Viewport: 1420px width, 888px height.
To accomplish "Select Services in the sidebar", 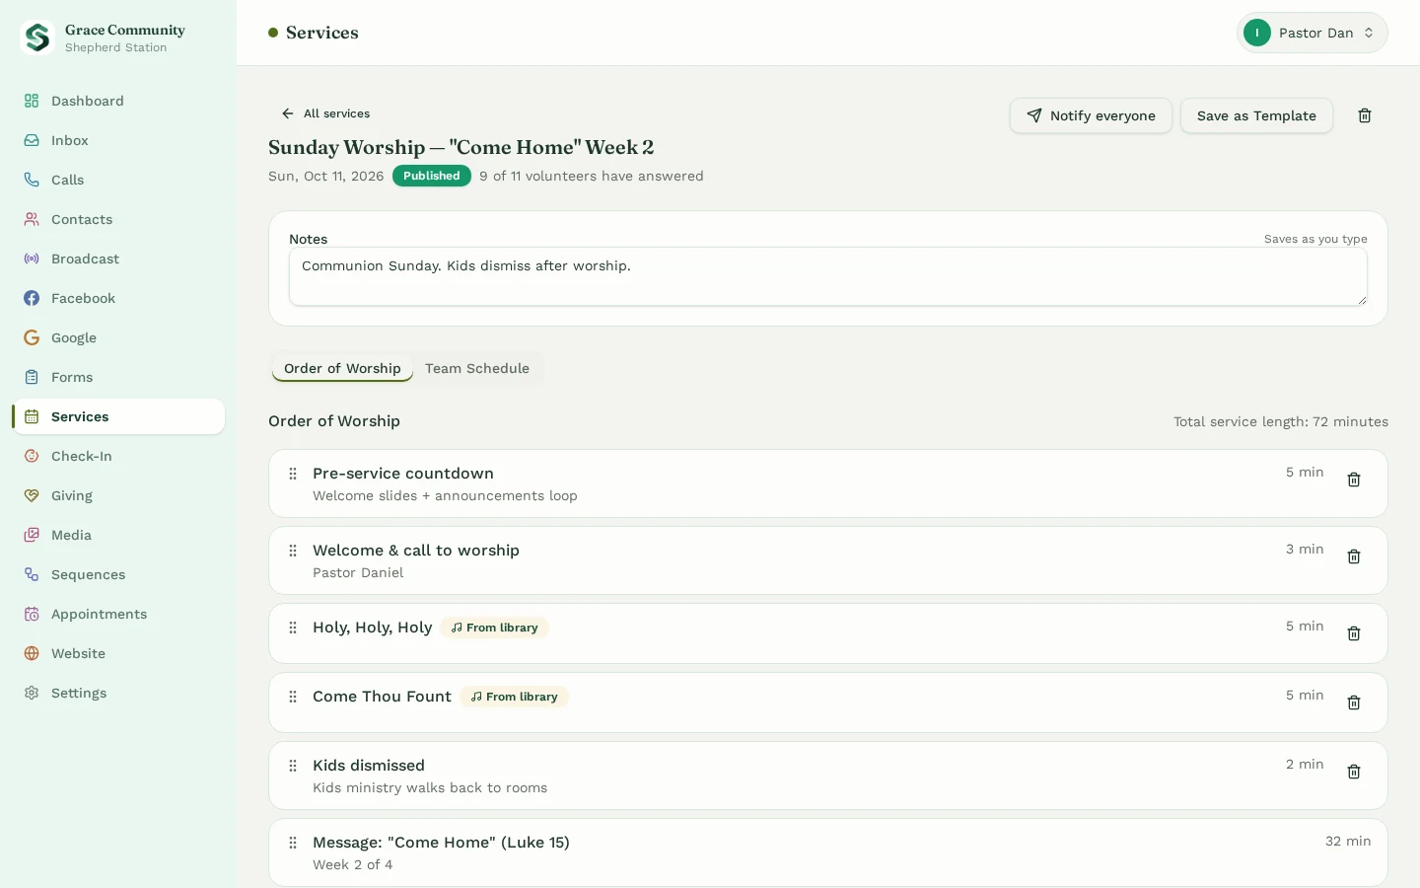I will 118,416.
